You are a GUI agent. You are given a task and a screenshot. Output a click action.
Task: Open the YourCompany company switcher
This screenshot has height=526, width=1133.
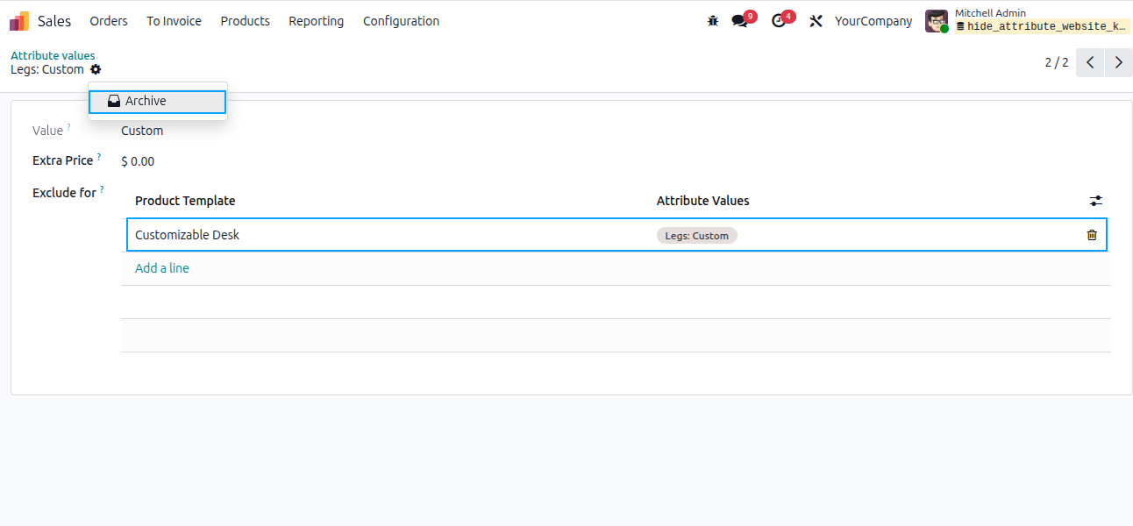tap(873, 21)
